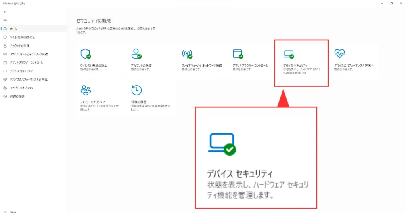Click the house icon beside ホーム

[5, 29]
